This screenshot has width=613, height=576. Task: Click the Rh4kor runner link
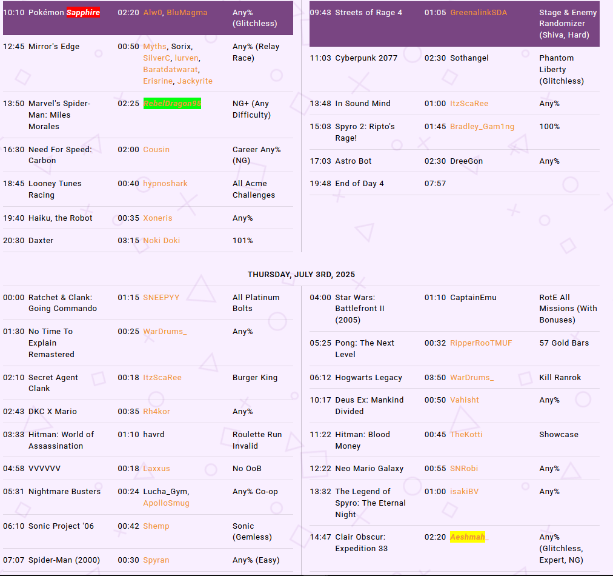pyautogui.click(x=156, y=412)
